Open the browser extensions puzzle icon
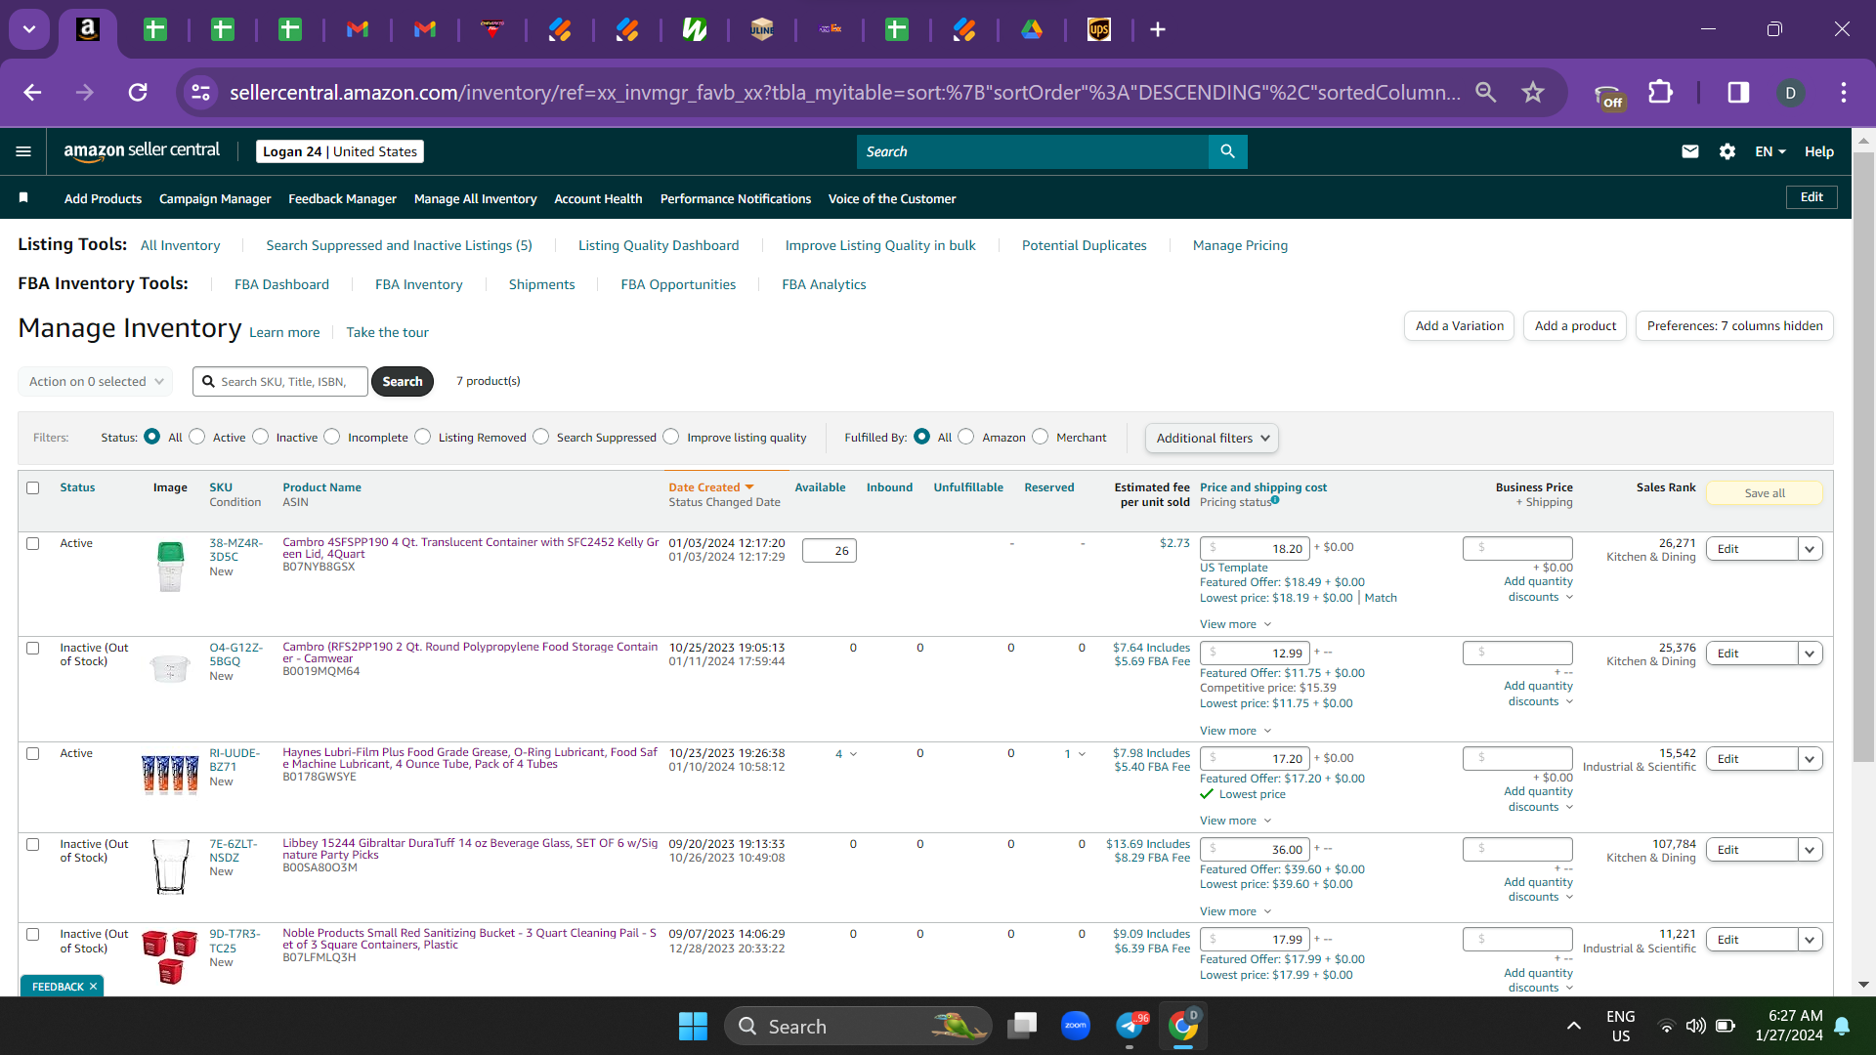1876x1055 pixels. pyautogui.click(x=1660, y=92)
